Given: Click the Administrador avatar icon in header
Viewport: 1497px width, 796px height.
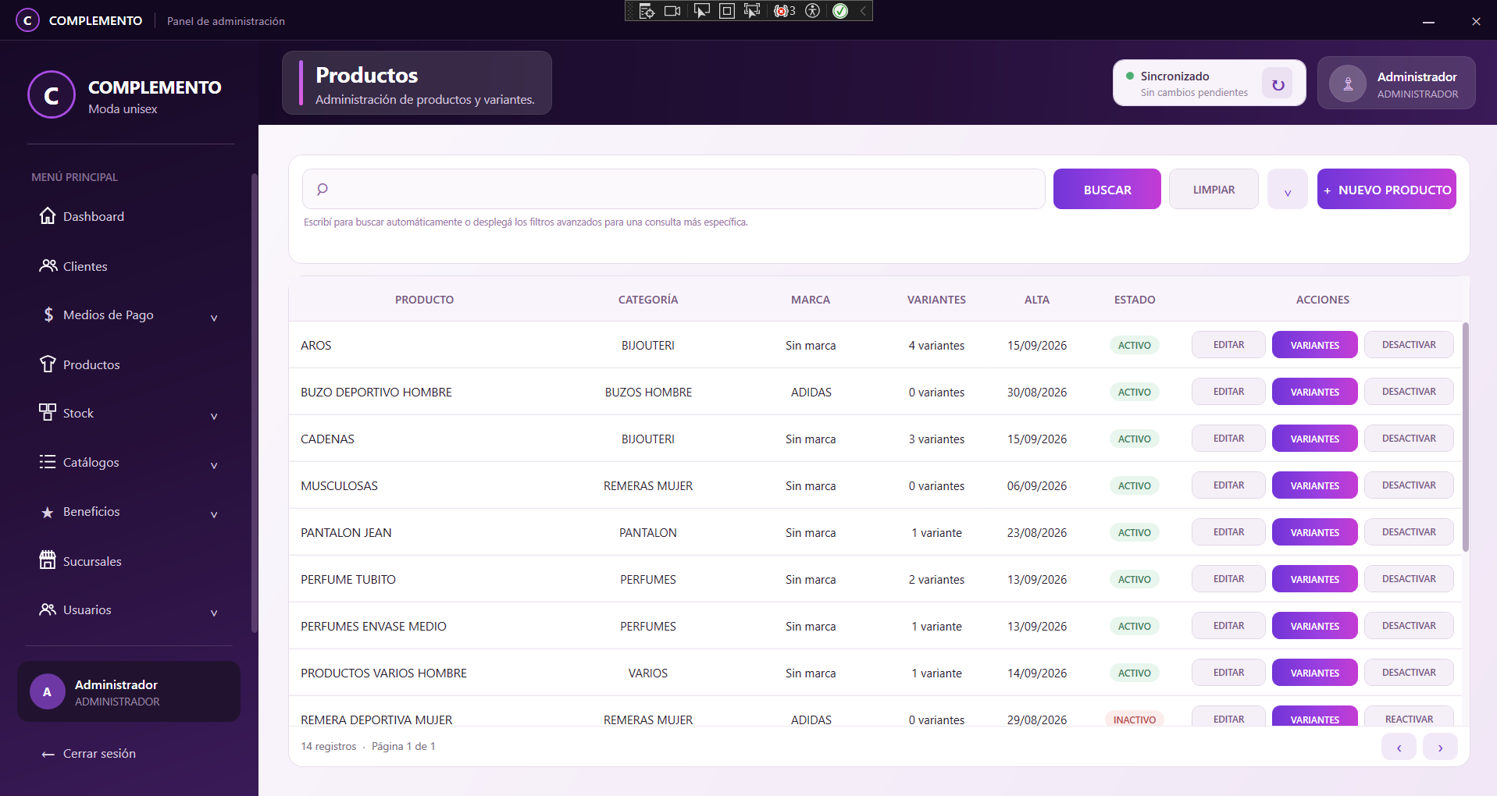Looking at the screenshot, I should tap(1348, 84).
